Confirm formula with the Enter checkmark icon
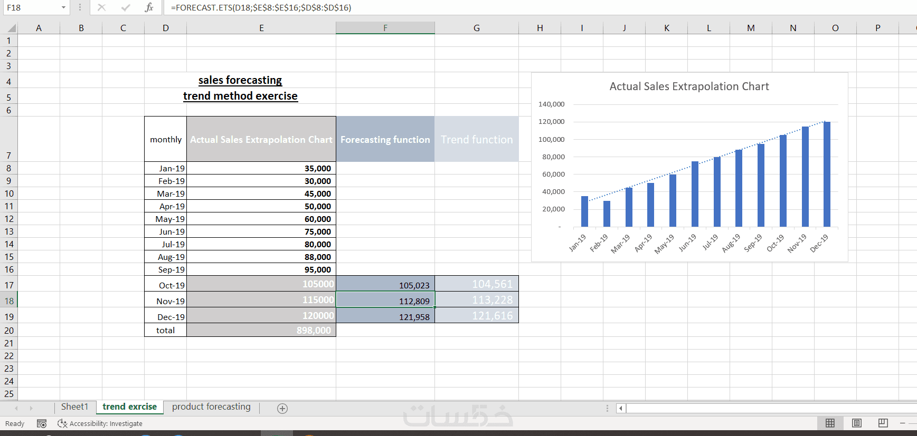Screen dimensions: 917x436 point(125,7)
